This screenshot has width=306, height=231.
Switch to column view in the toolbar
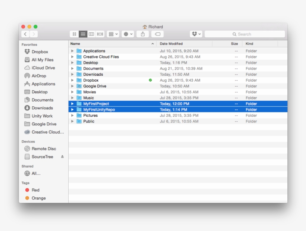click(x=91, y=34)
